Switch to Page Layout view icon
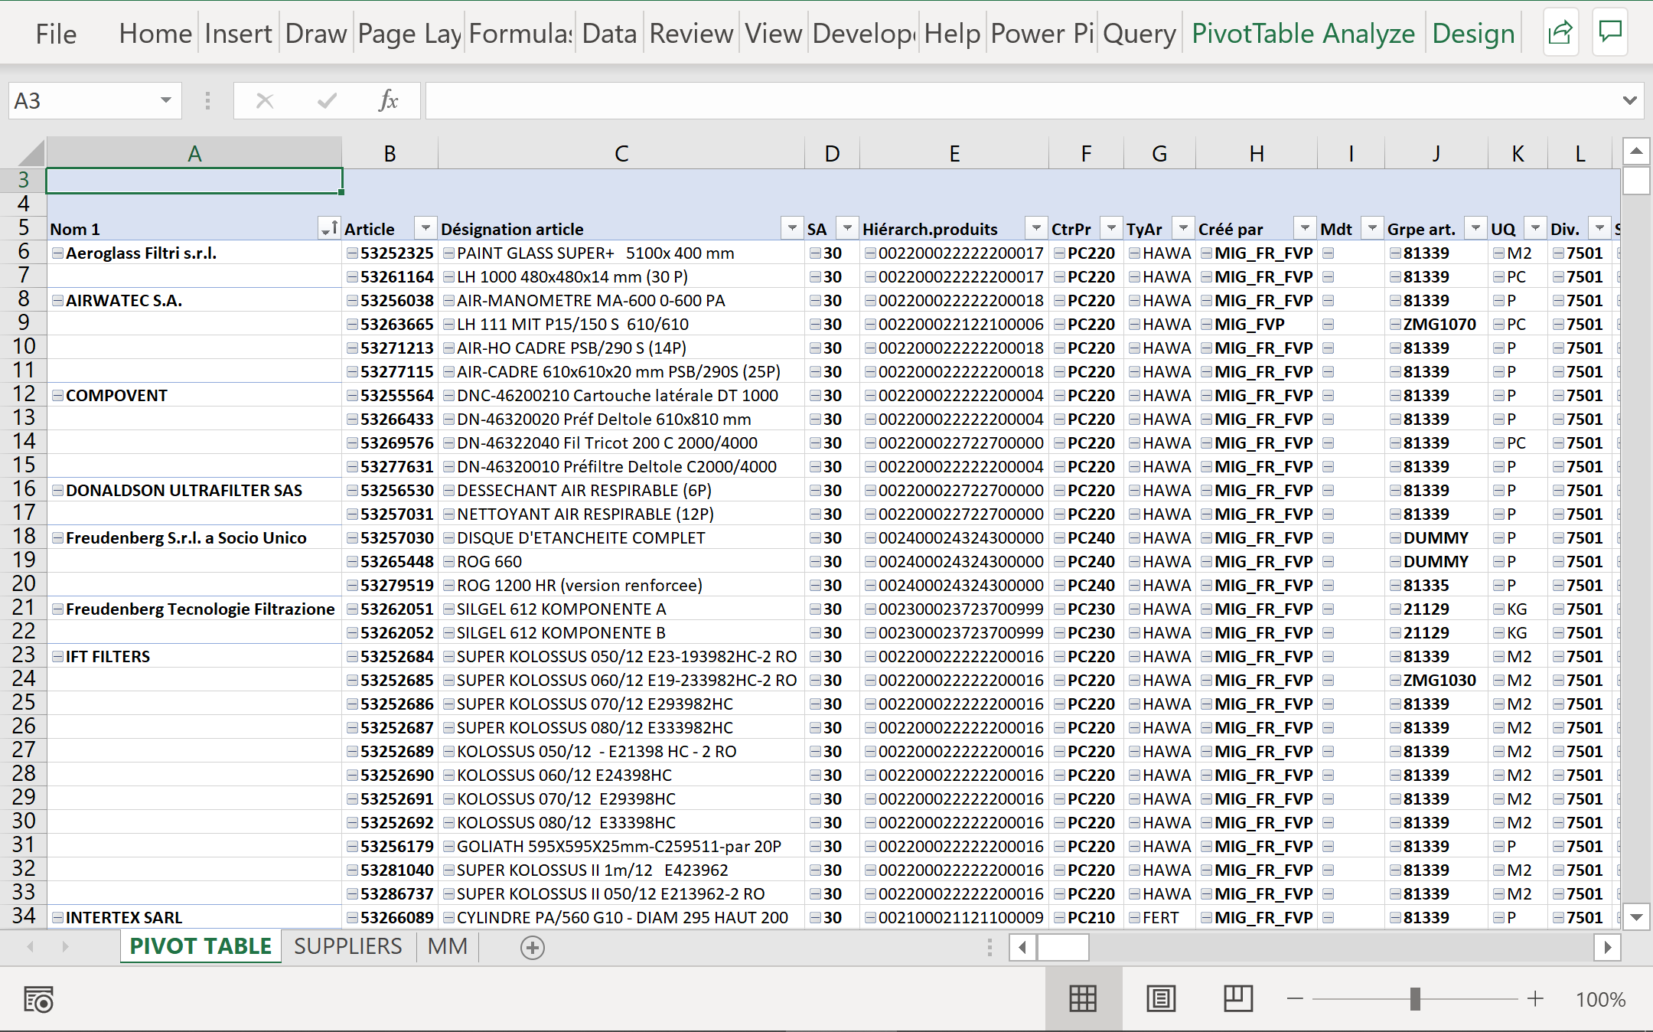The height and width of the screenshot is (1032, 1653). click(x=1161, y=999)
